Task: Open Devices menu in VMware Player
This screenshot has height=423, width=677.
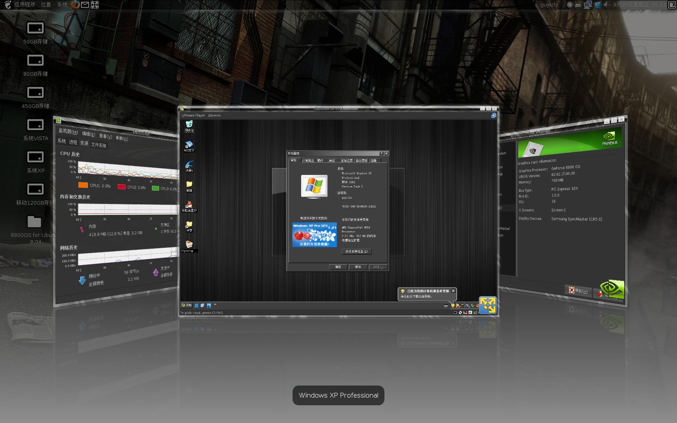Action: (x=214, y=115)
